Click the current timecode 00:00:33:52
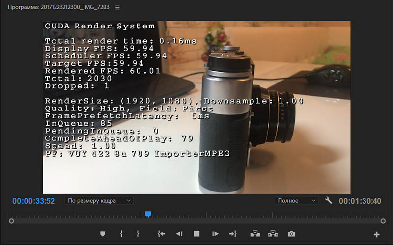This screenshot has width=393, height=245. pyautogui.click(x=33, y=201)
